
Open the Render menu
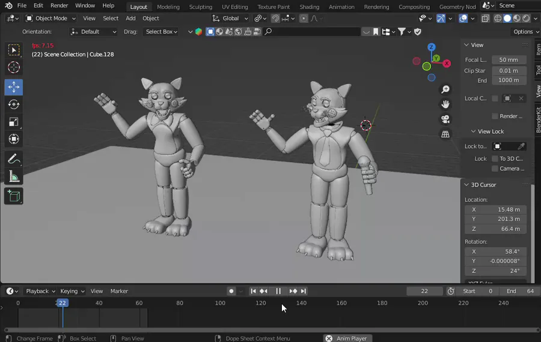click(x=59, y=5)
